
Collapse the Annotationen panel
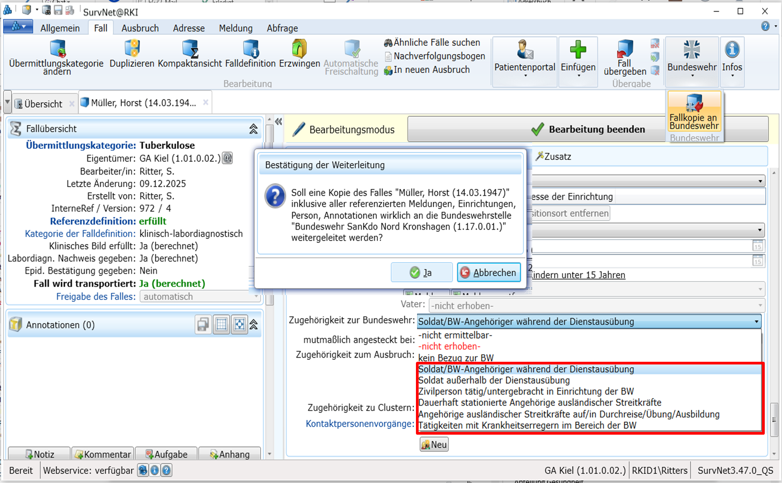[x=254, y=325]
